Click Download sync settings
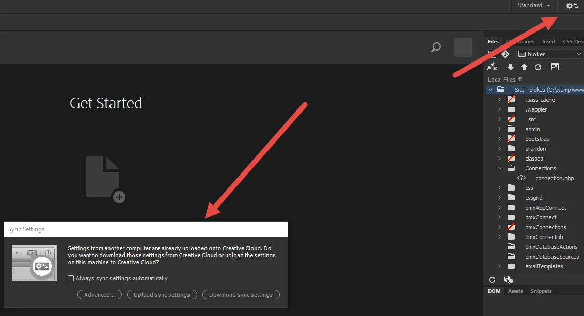The height and width of the screenshot is (316, 584). click(x=241, y=295)
